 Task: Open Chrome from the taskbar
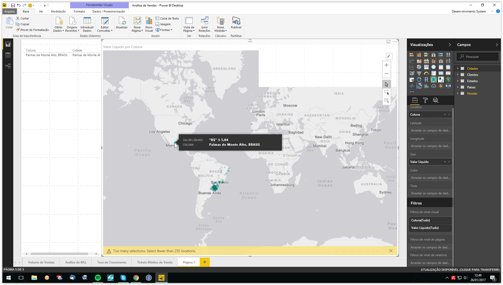pos(136,278)
